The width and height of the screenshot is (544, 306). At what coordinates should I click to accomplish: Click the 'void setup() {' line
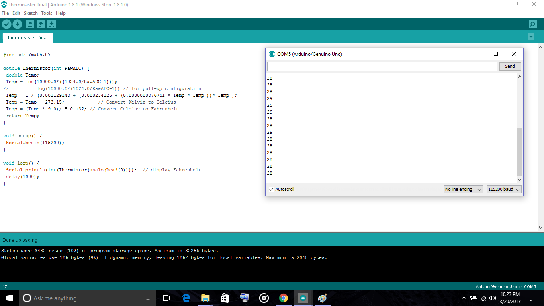[x=23, y=136]
